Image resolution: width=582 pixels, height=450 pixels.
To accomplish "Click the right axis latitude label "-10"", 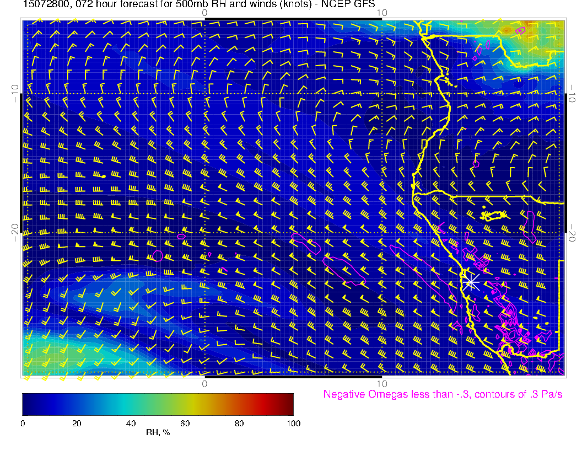I will click(x=572, y=94).
